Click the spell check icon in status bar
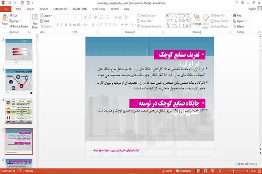The width and height of the screenshot is (262, 174). (x=20, y=171)
